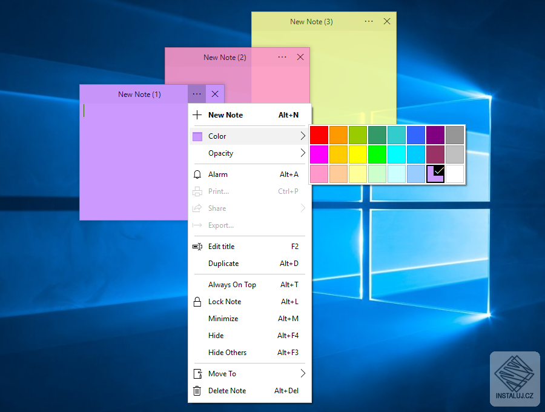
Task: Select Minimize in the context menu
Action: click(223, 319)
